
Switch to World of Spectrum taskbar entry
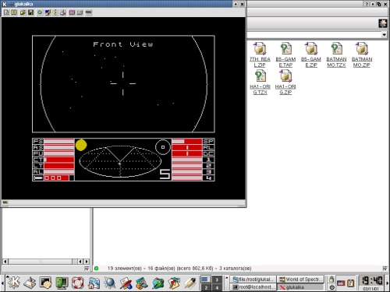click(x=300, y=280)
